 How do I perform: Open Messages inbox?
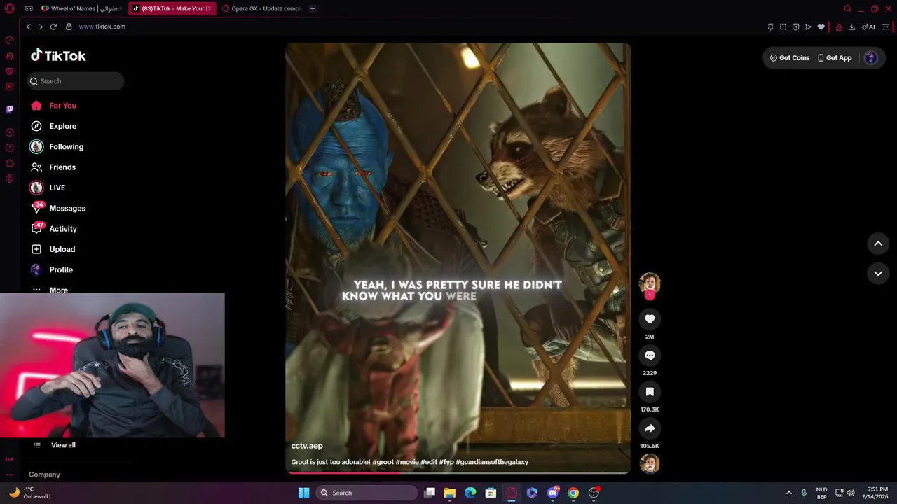58,208
